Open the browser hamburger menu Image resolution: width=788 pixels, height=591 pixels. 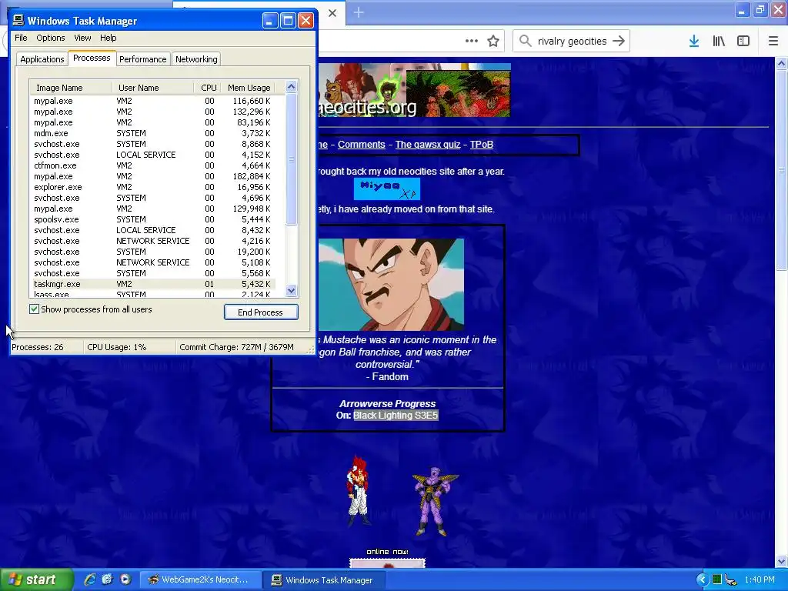click(773, 42)
